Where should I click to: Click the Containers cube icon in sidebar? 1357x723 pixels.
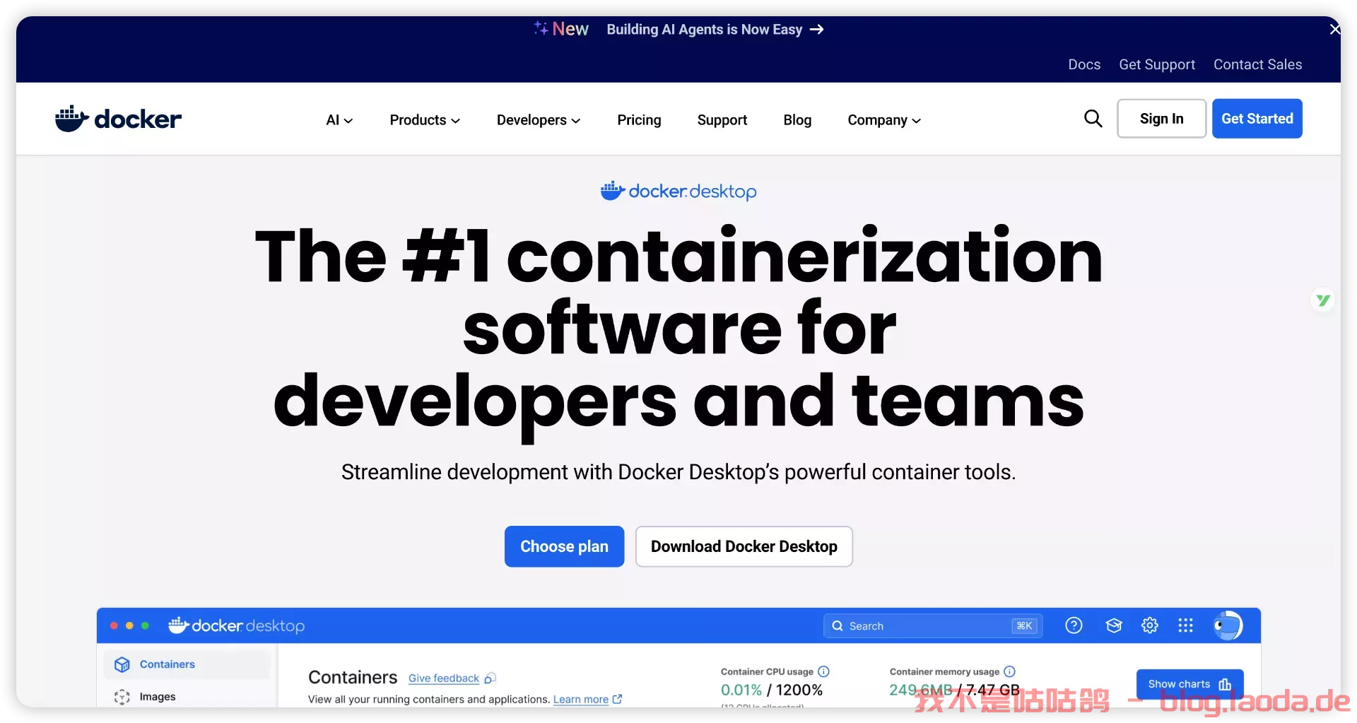tap(122, 664)
